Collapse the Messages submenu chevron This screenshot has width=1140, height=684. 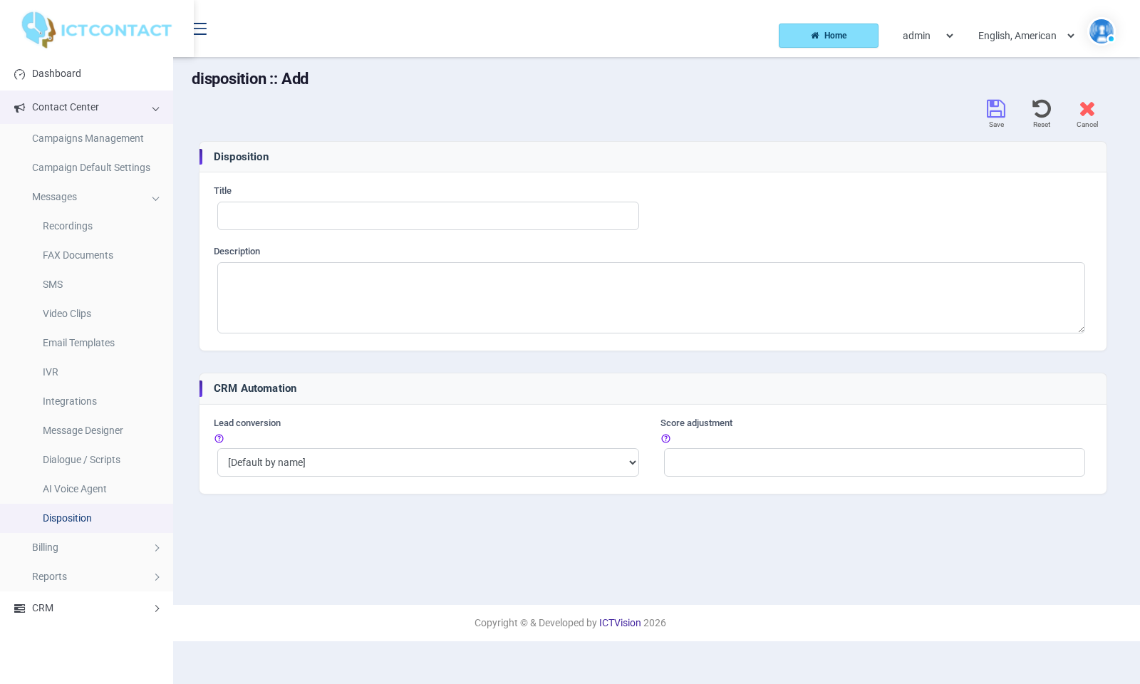(x=155, y=199)
